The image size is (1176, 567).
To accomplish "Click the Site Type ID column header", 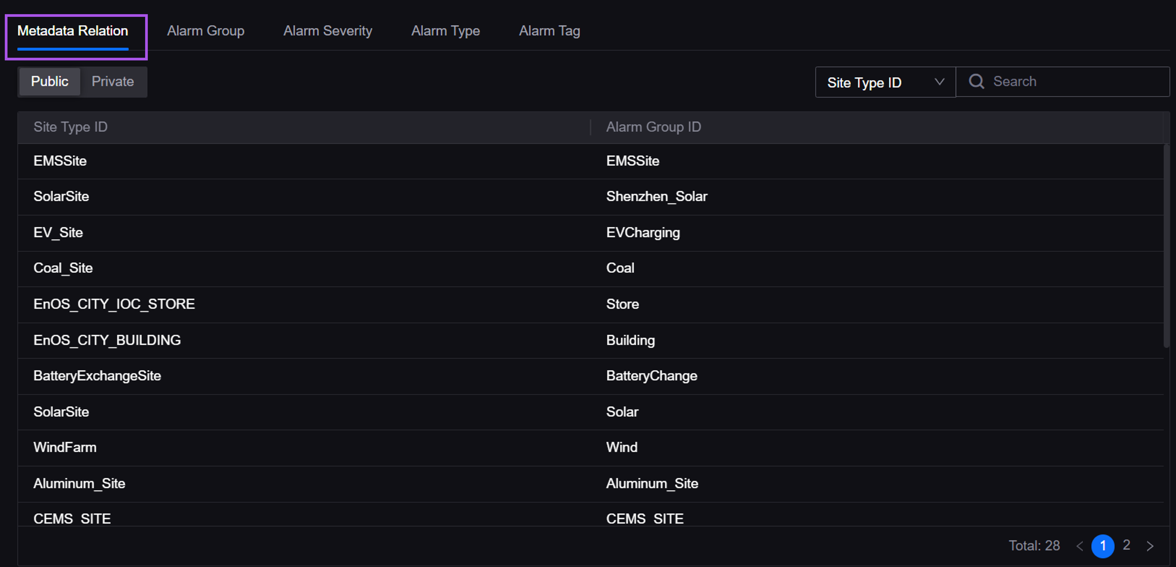I will point(70,127).
